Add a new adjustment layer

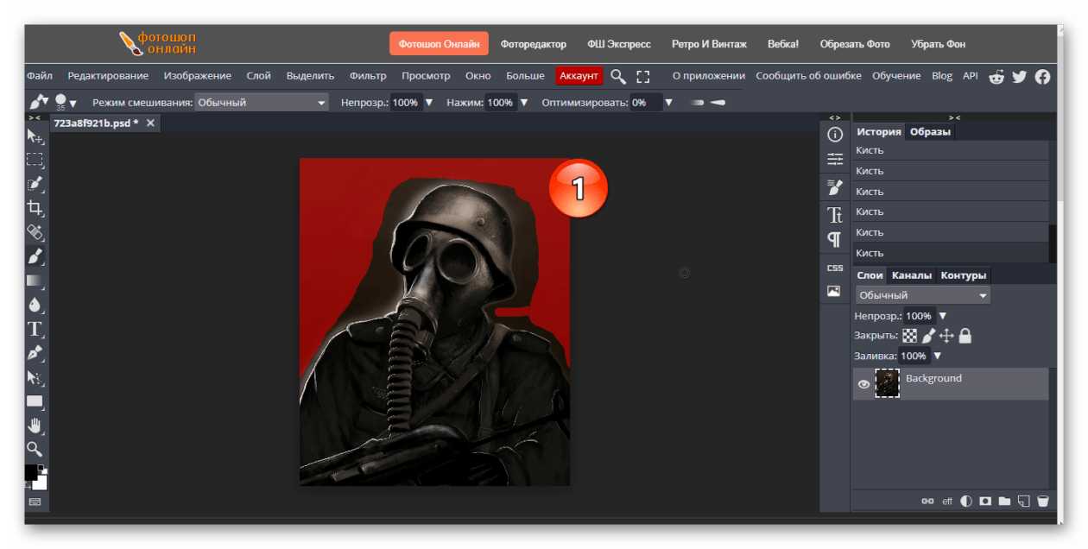[966, 501]
